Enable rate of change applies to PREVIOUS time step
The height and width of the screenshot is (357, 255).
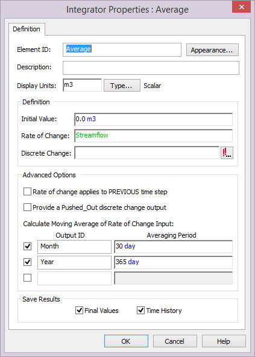click(x=27, y=192)
